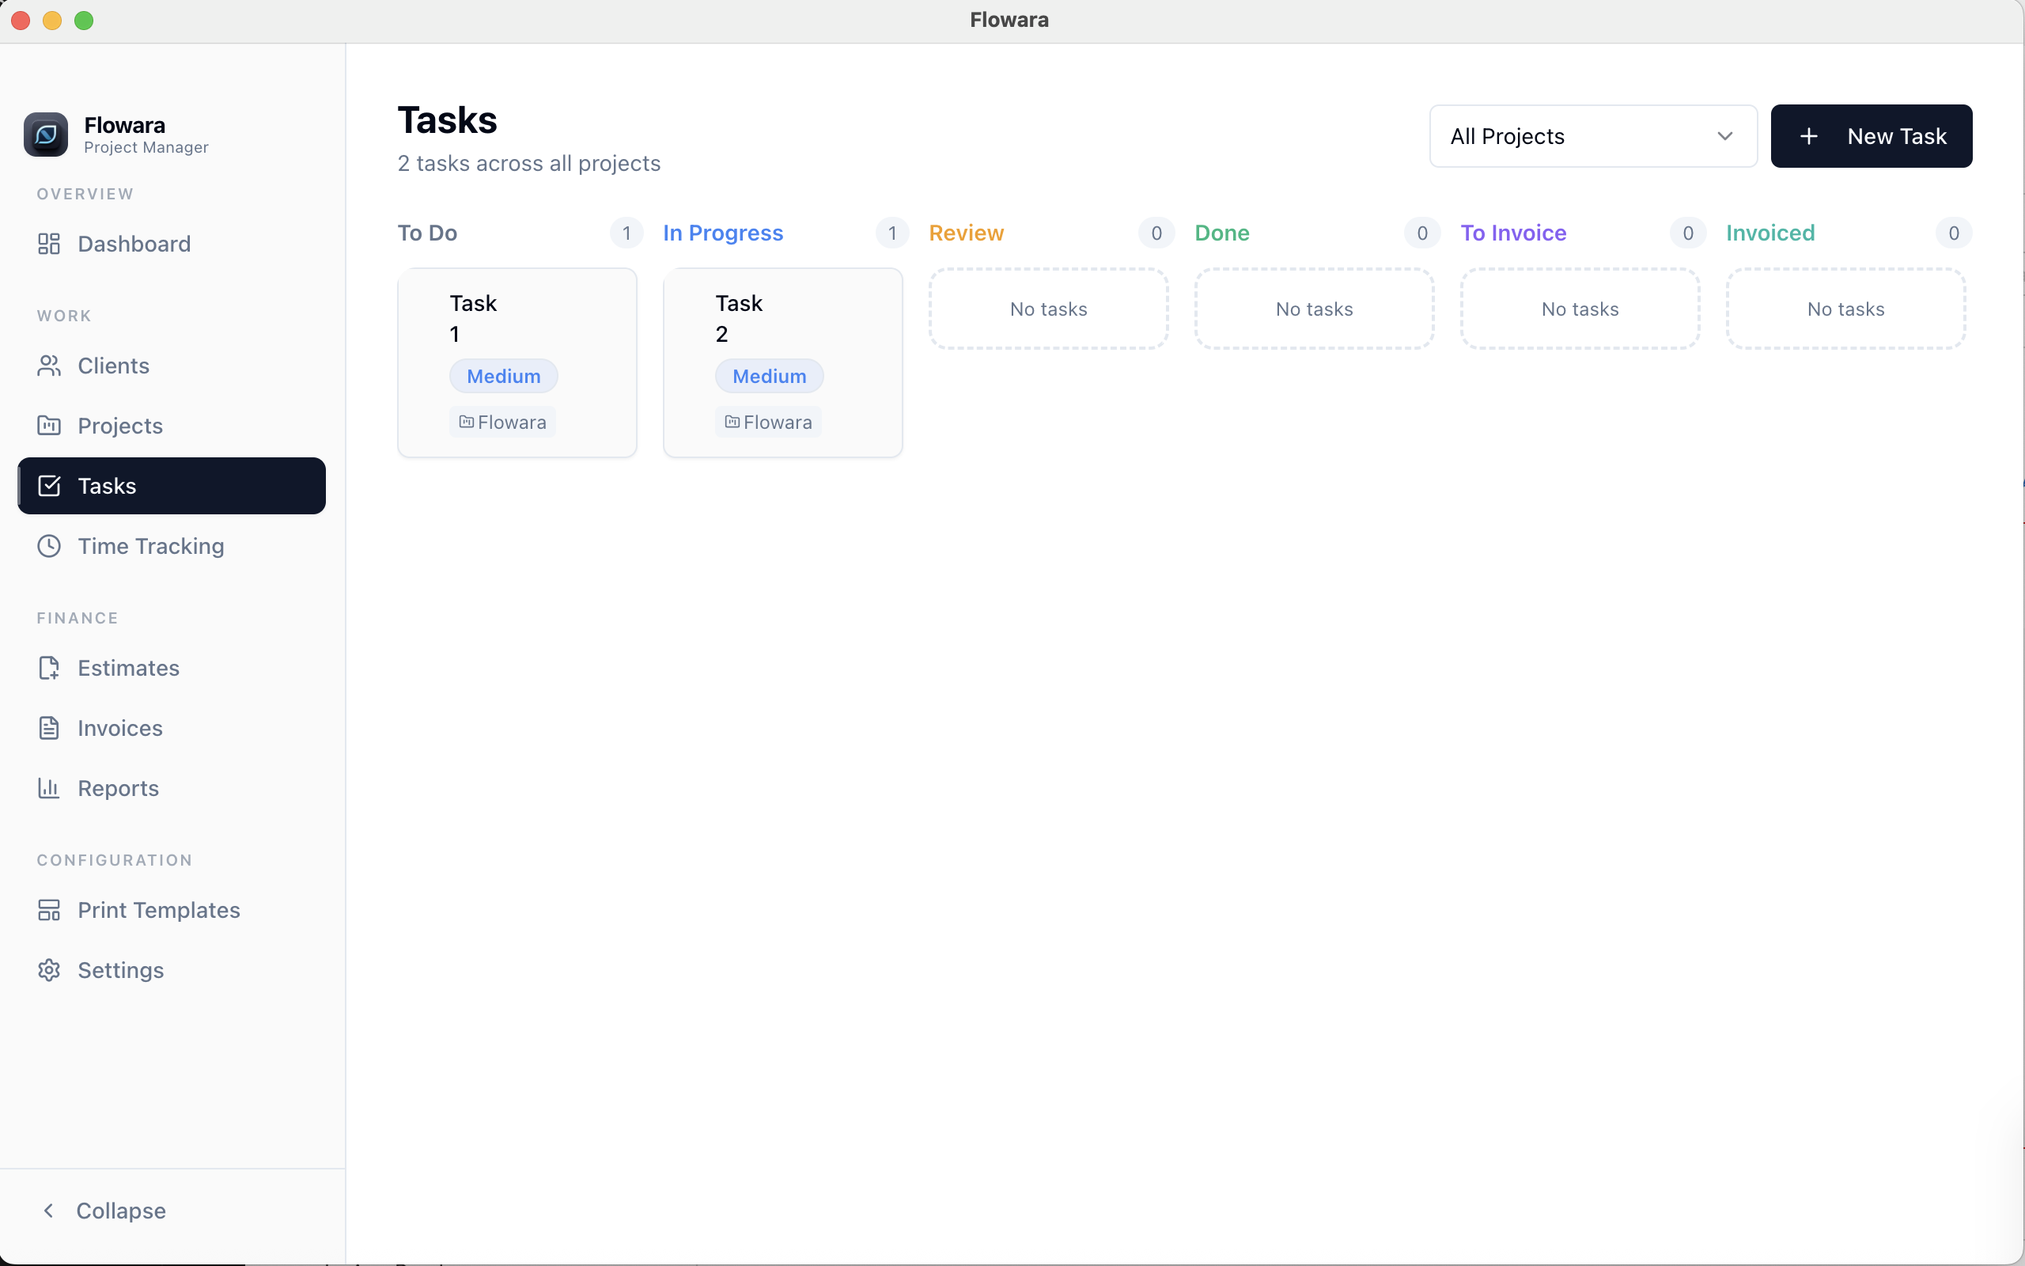Click the New Task button

point(1872,135)
